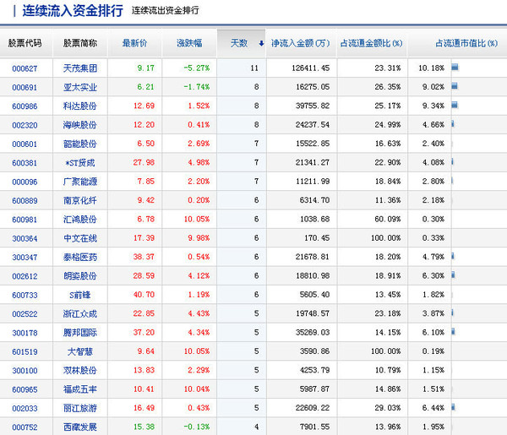Switch to the 连续流入资金排行 tab
Screen dimensions: 507x435
[x=73, y=11]
